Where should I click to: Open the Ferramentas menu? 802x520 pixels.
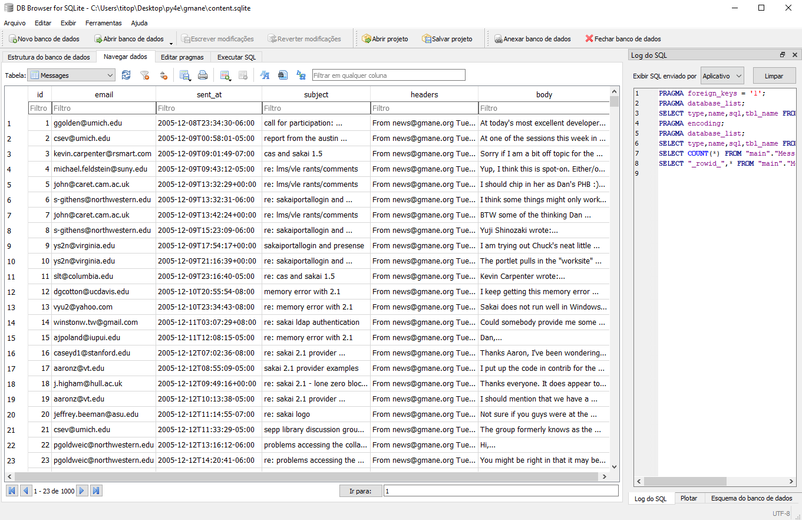[x=104, y=23]
